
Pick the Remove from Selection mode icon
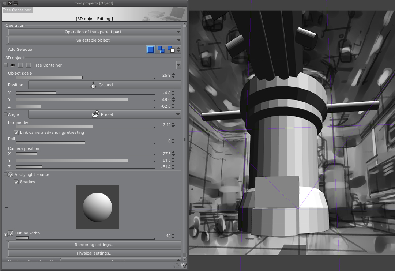pos(171,49)
